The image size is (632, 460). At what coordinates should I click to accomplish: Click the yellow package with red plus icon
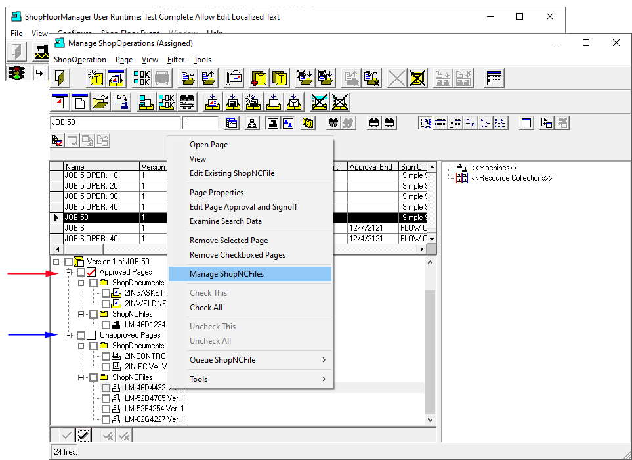259,78
